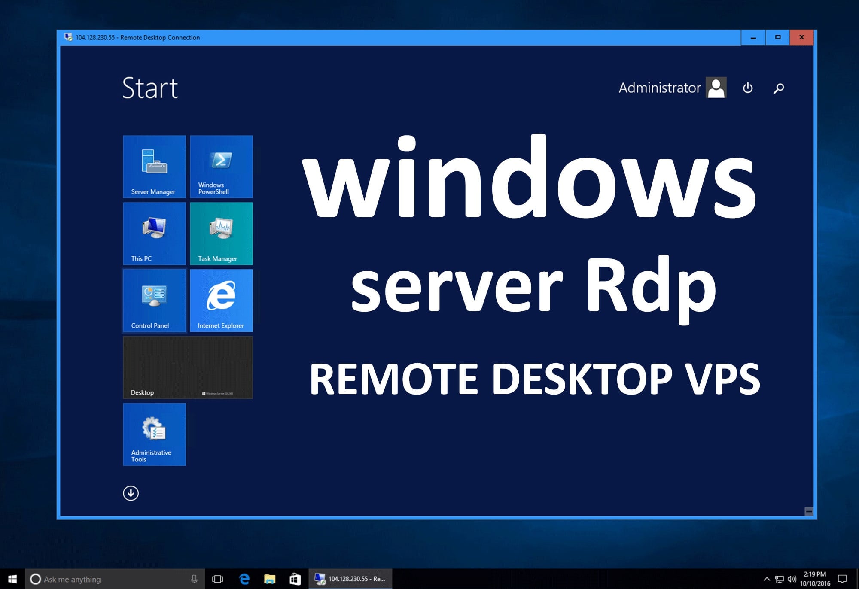Launch Windows PowerShell tile

click(x=221, y=167)
